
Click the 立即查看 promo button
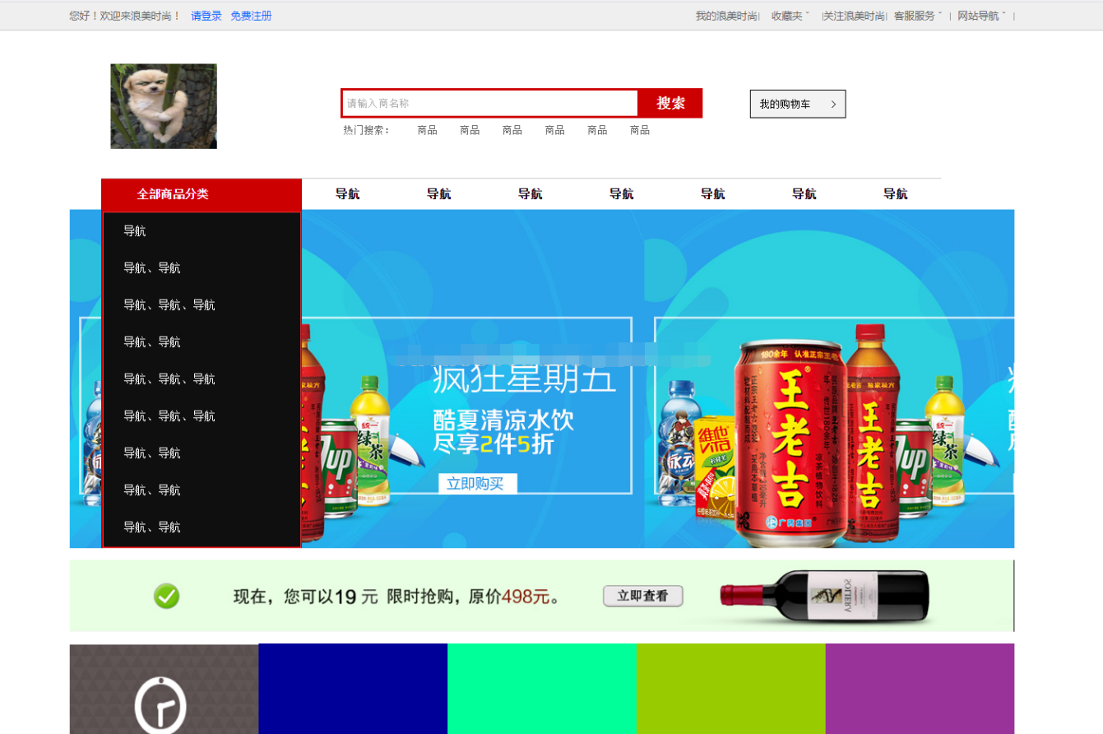pyautogui.click(x=643, y=595)
